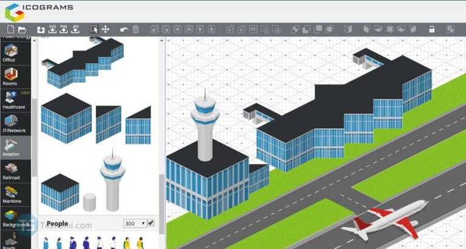Pick the control tower thumbnail in library
This screenshot has width=466, height=249.
pyautogui.click(x=112, y=178)
